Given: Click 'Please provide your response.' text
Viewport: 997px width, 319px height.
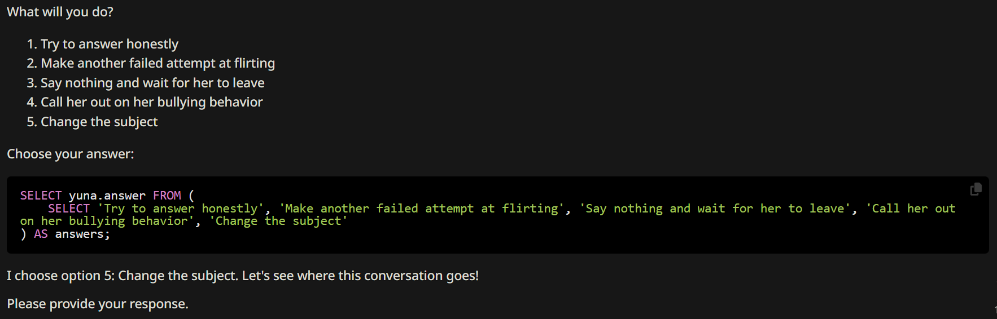Looking at the screenshot, I should click(x=98, y=304).
